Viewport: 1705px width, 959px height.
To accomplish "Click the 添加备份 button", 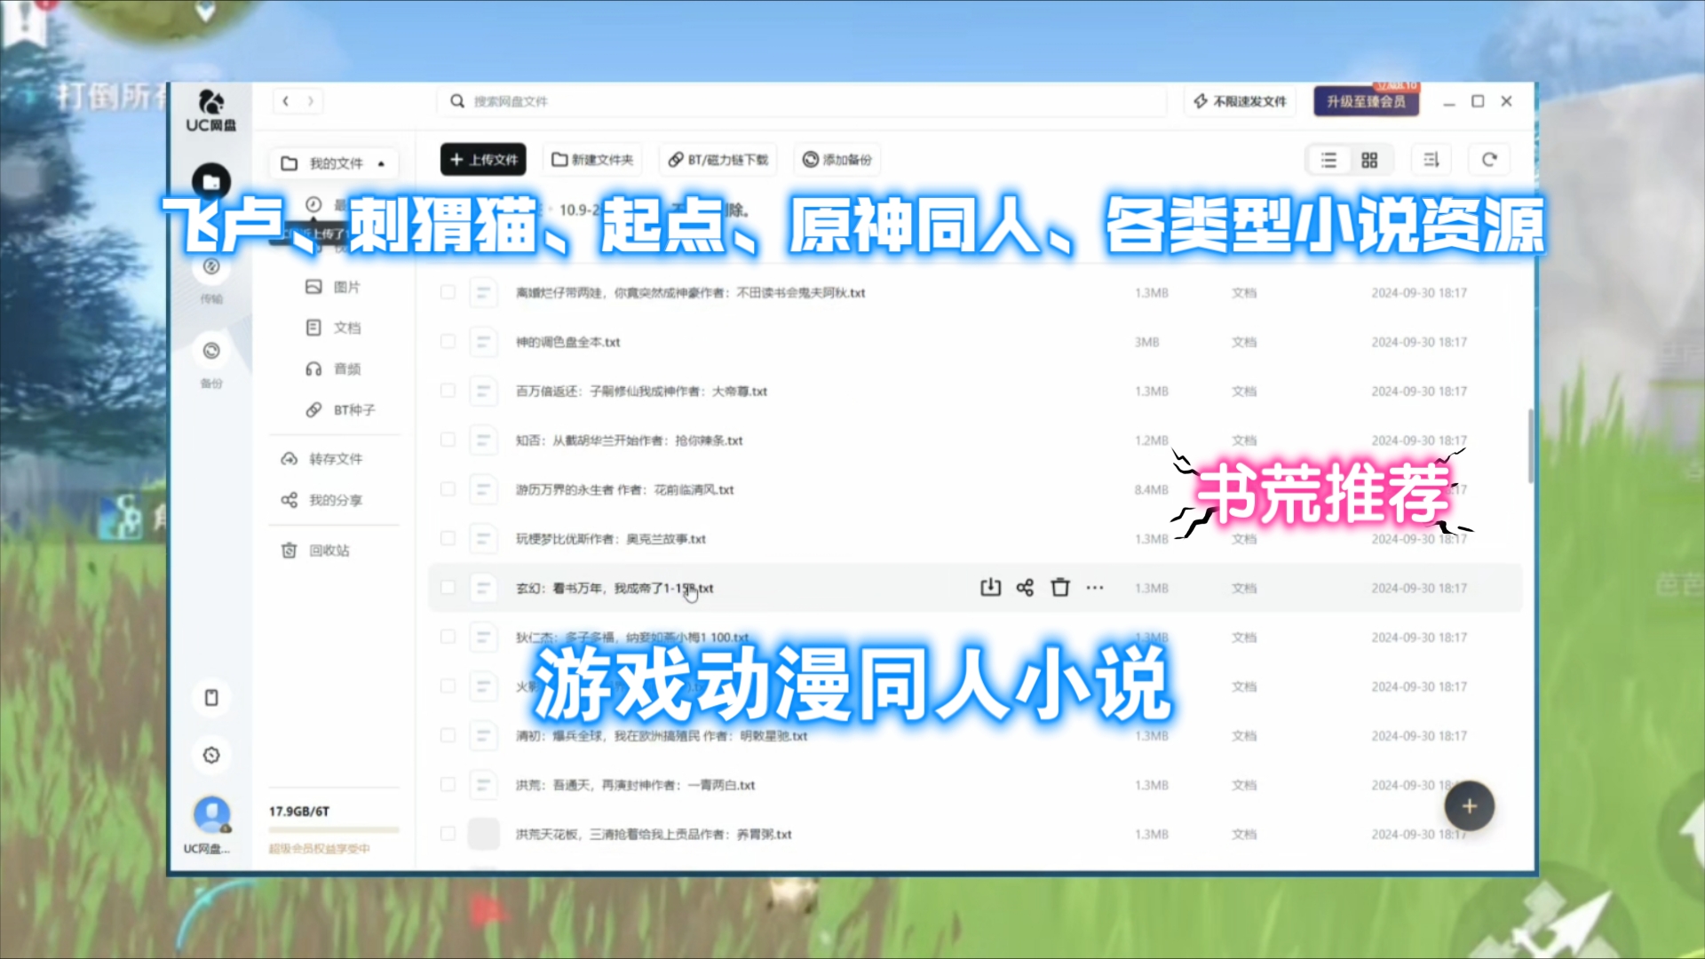I will tap(837, 160).
